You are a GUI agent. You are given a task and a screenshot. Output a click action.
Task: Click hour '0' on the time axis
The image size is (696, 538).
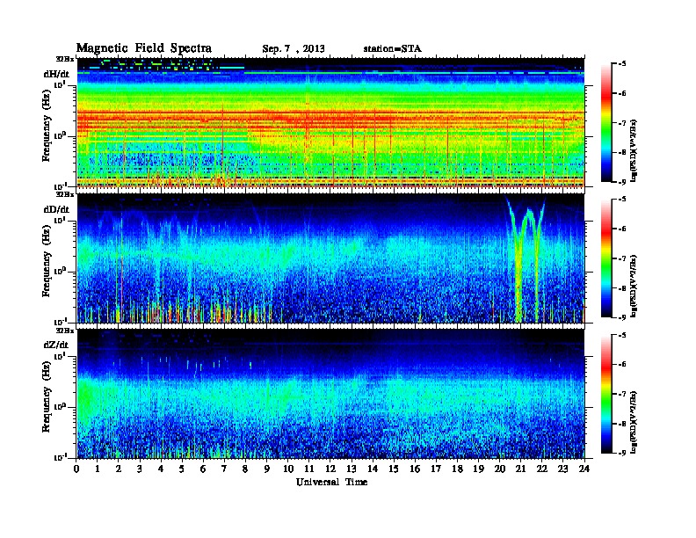click(77, 469)
